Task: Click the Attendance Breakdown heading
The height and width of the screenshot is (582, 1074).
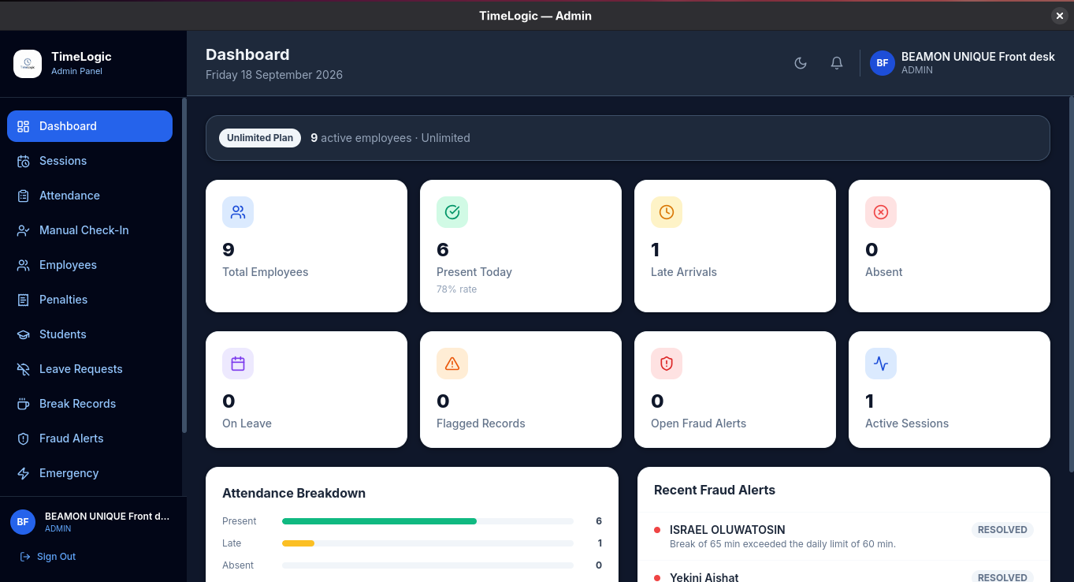Action: point(294,493)
